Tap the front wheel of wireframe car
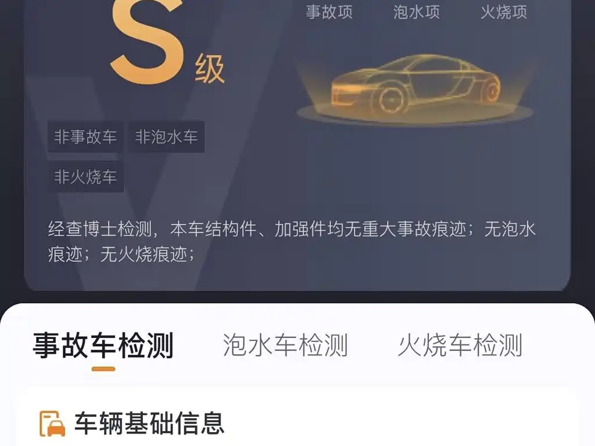Viewport: 595px width, 446px height. point(390,99)
